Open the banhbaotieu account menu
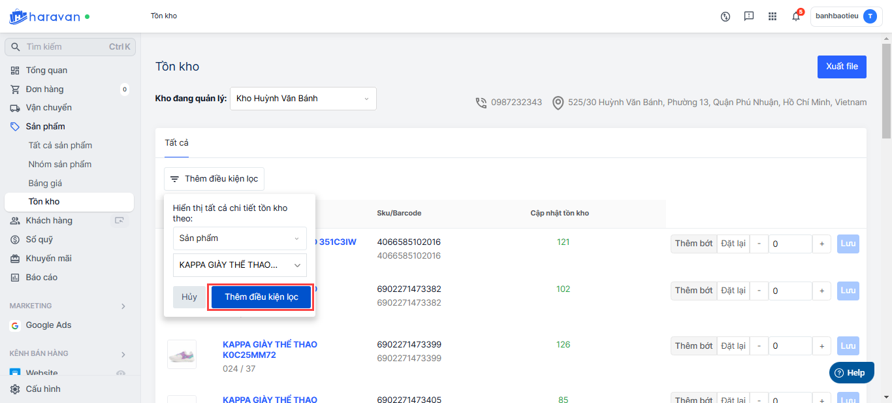The image size is (892, 403). pyautogui.click(x=846, y=16)
